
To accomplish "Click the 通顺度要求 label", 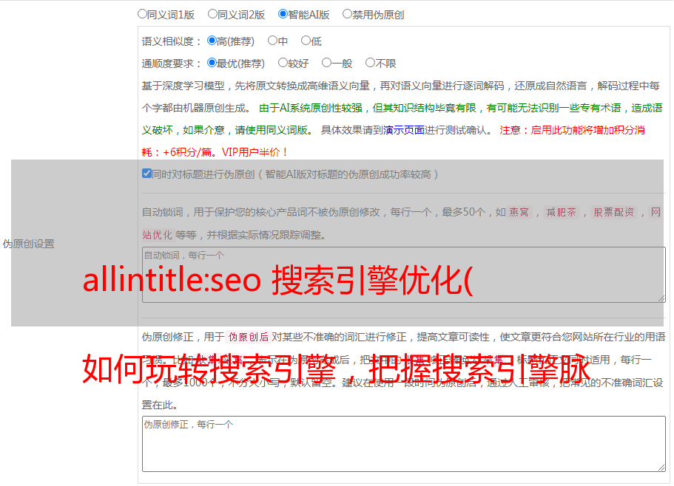I will [172, 64].
